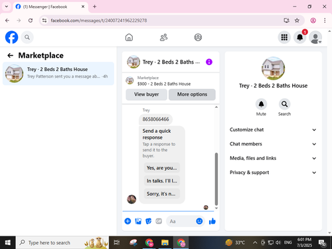Viewport: 332px width, 249px height.
Task: Click the message text input field
Action: (x=181, y=221)
